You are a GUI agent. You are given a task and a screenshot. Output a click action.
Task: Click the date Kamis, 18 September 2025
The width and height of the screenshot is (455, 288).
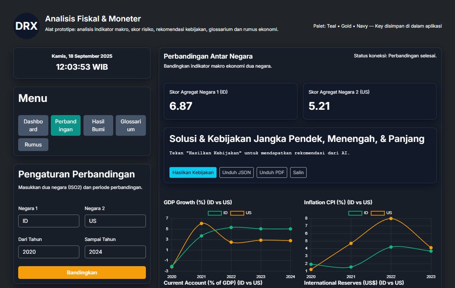pyautogui.click(x=82, y=56)
